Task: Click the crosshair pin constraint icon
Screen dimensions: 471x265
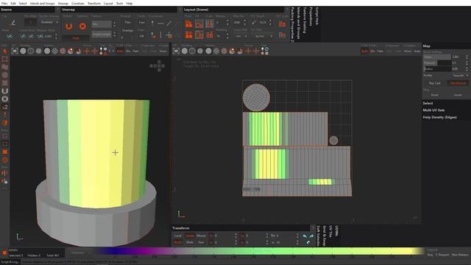Action: [169, 35]
